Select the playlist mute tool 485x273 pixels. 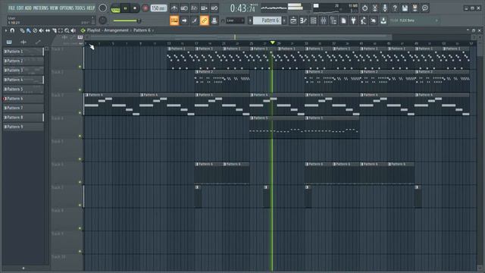pos(41,30)
